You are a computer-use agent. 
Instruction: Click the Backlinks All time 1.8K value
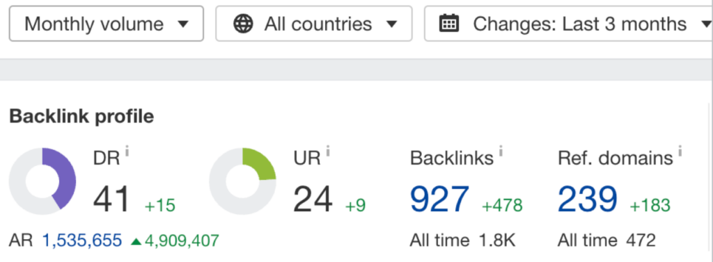pos(497,240)
